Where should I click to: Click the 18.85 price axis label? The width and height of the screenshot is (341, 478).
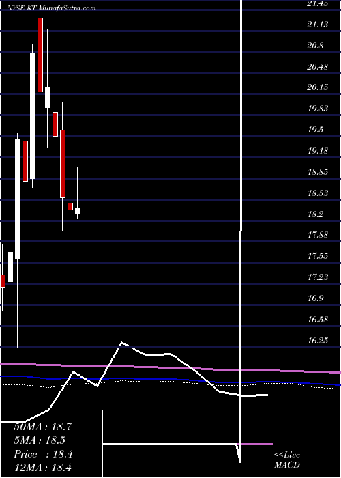[318, 172]
